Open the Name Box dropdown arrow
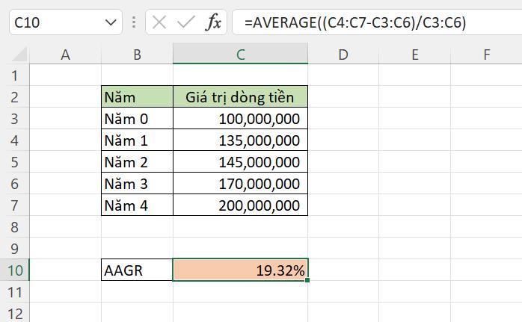Screen dimensions: 522x322 (111, 22)
